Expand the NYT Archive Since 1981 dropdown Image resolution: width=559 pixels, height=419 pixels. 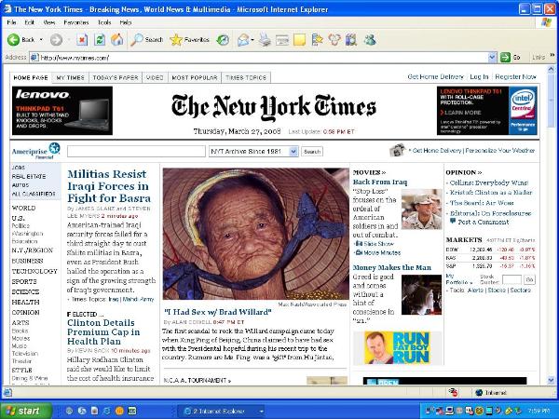[292, 151]
